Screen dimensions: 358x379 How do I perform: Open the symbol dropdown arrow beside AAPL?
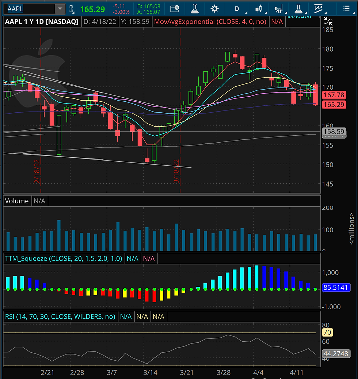(x=60, y=9)
